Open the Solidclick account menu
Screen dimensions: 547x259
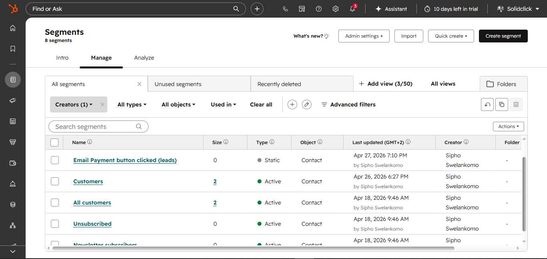click(x=518, y=9)
